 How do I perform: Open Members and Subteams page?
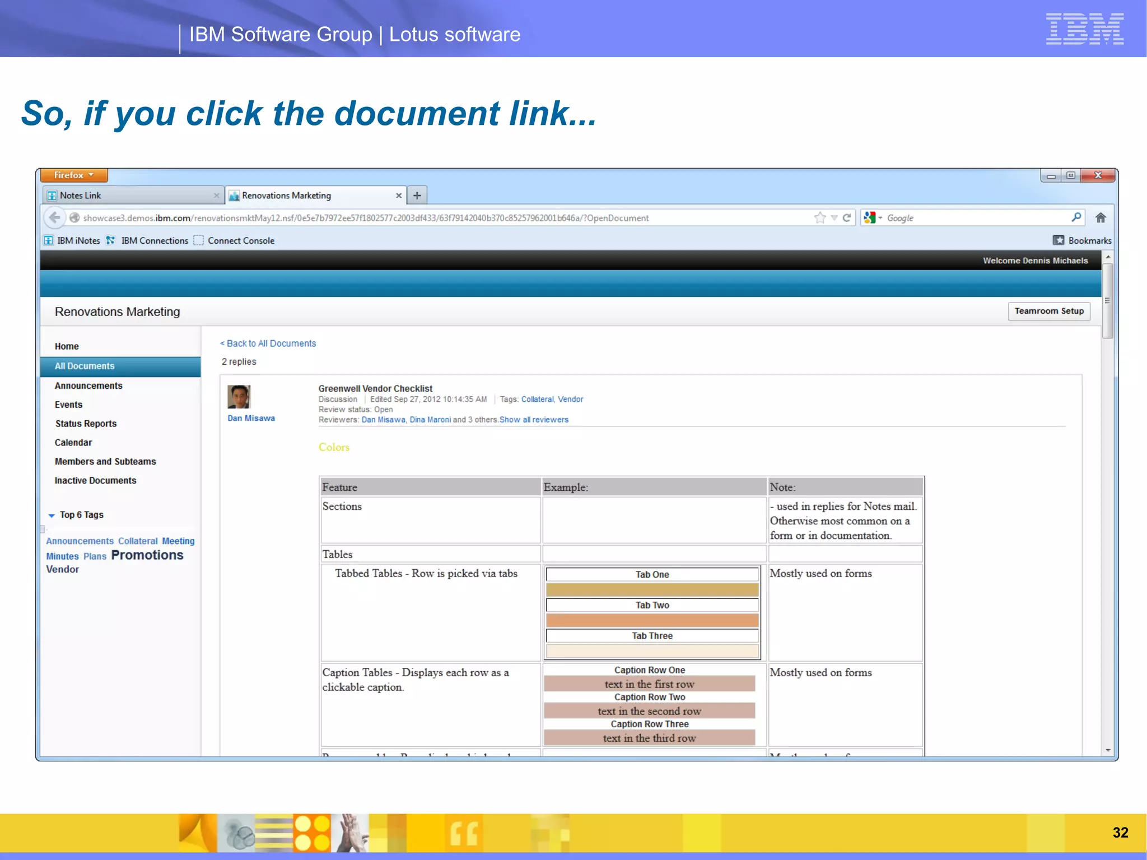105,462
